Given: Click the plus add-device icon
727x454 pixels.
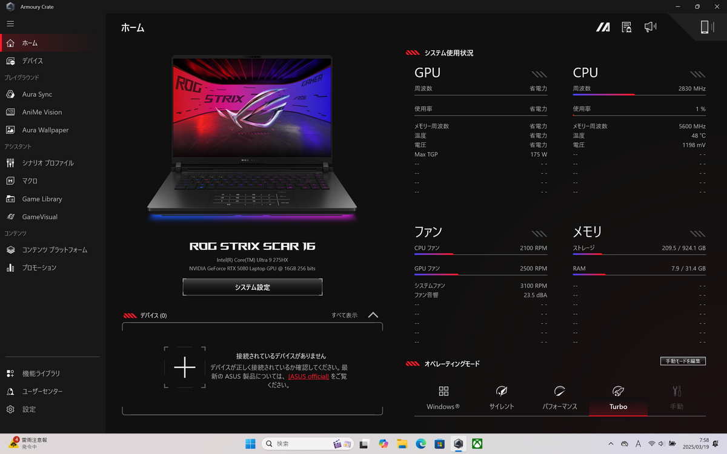Looking at the screenshot, I should 185,367.
